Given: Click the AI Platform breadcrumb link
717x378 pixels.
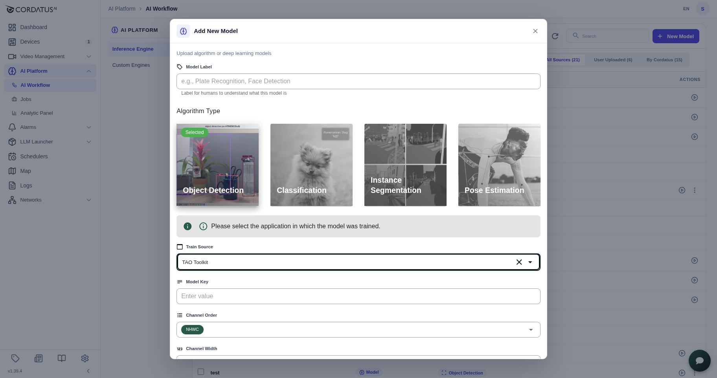Looking at the screenshot, I should pos(122,9).
